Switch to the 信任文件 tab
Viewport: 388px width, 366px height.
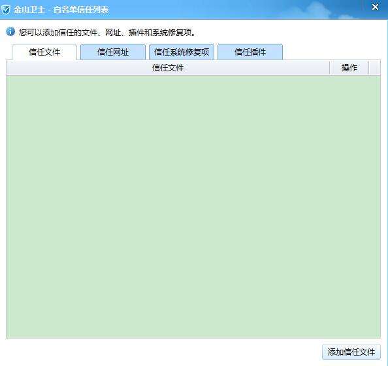pyautogui.click(x=44, y=52)
